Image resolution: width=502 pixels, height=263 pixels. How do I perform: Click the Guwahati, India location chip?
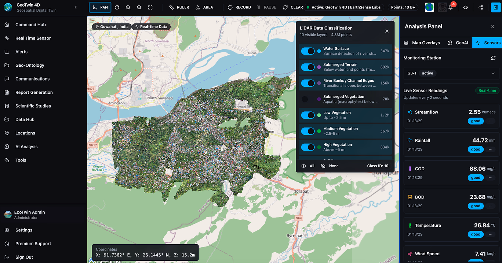click(x=112, y=27)
